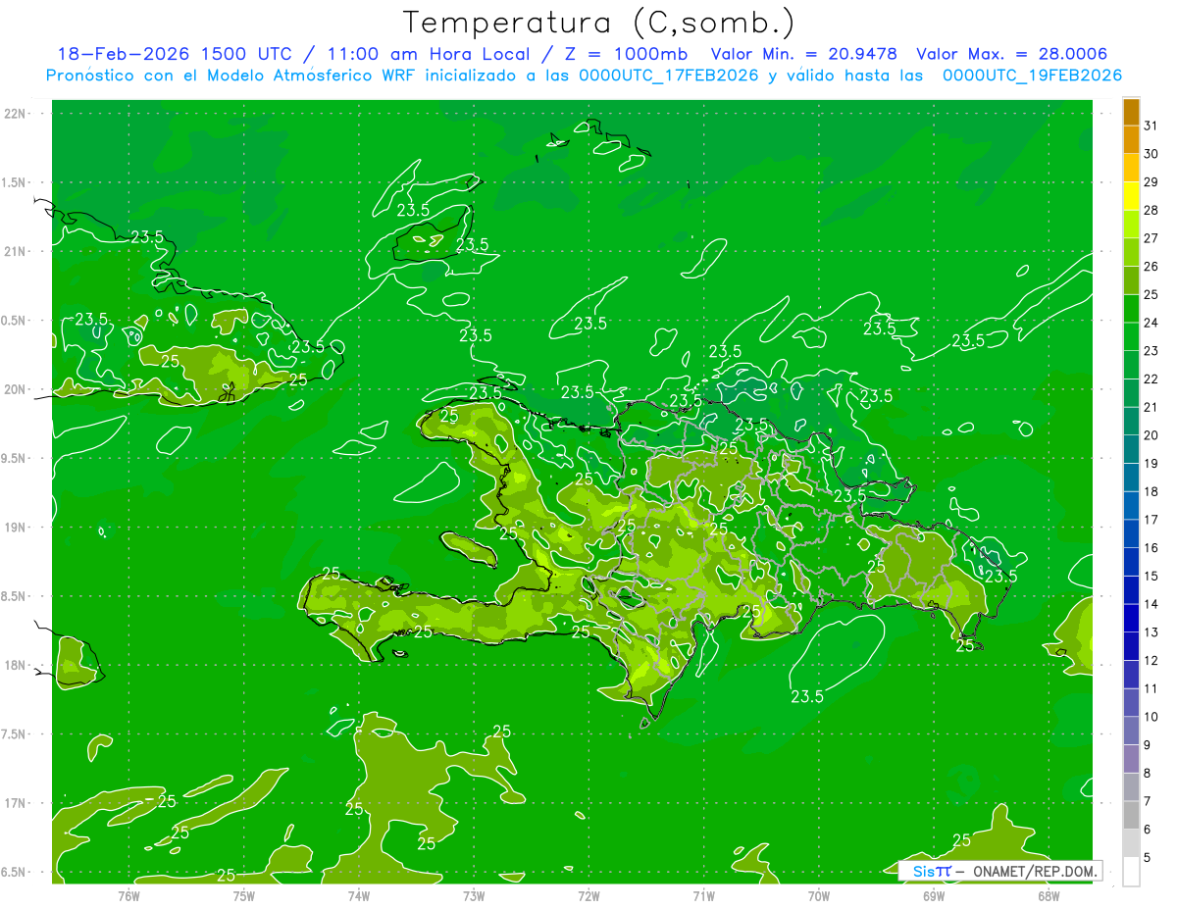Select the bright yellow colorbar segment between 28 and 29
1177x909 pixels.
coord(1131,196)
